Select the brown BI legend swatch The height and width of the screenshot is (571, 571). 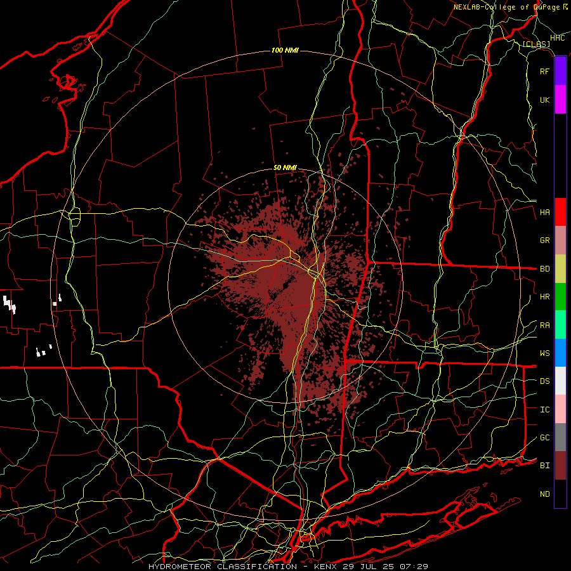click(560, 466)
